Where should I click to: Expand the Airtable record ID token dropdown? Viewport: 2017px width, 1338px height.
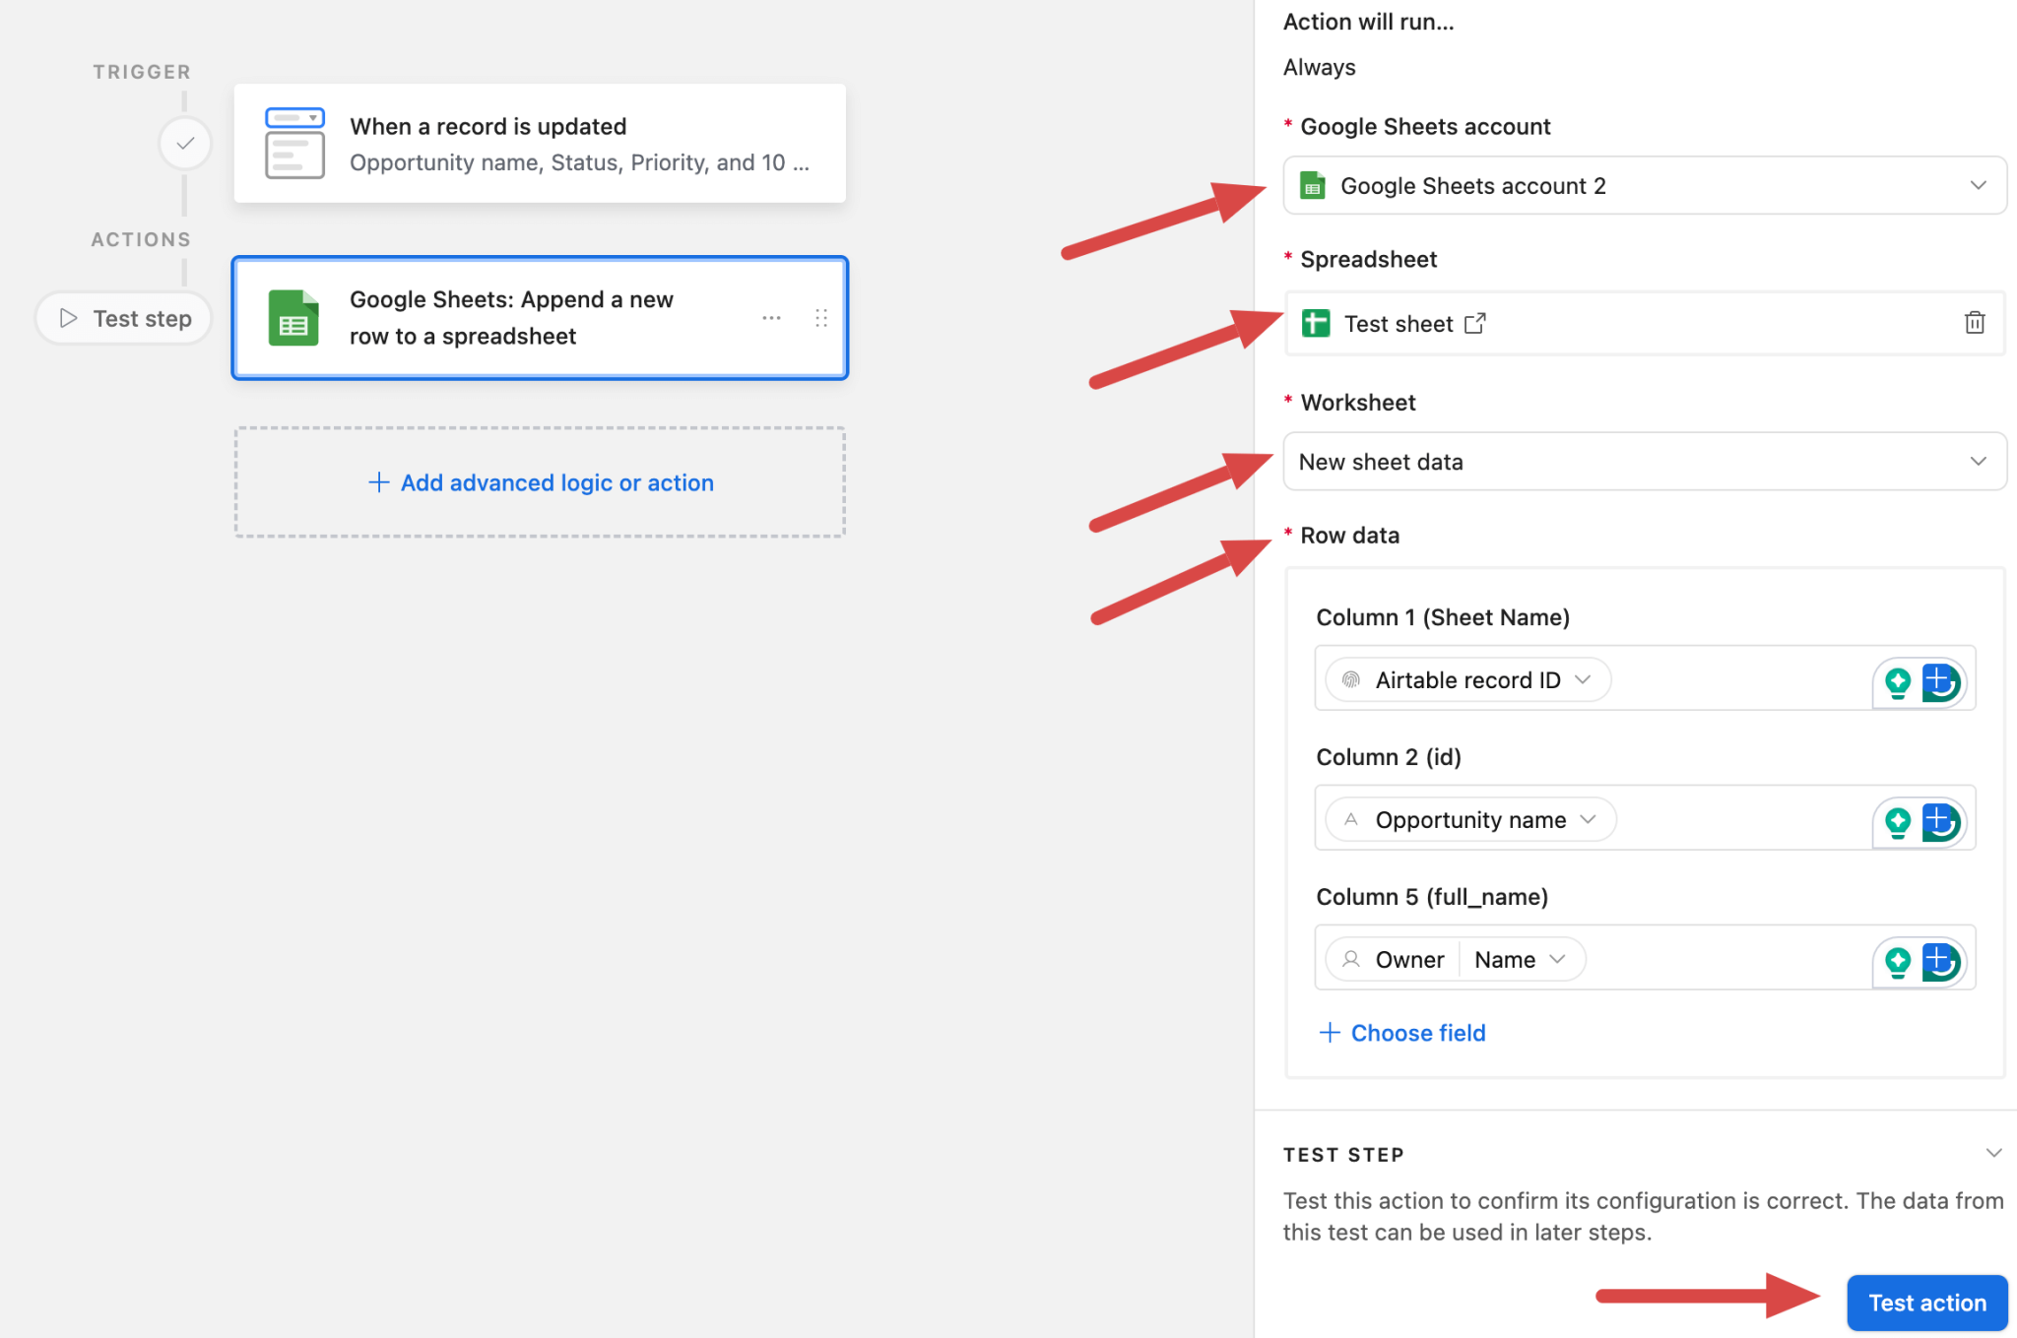coord(1585,679)
